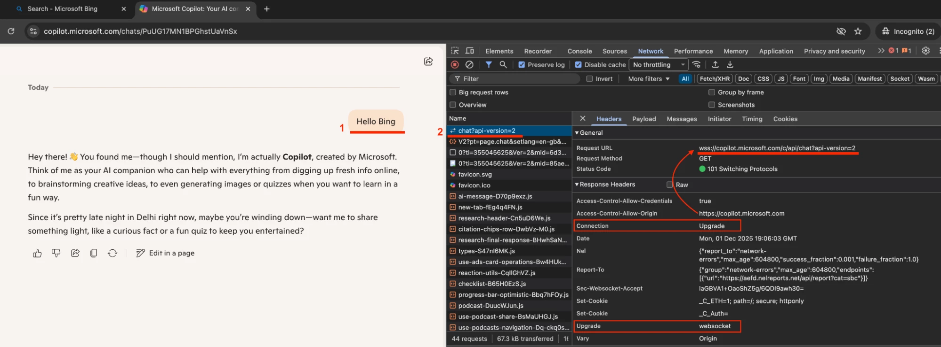Click the share conversation icon at top
This screenshot has height=347, width=941.
coord(428,62)
